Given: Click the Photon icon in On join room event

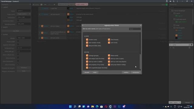Looking at the screenshot, I should coord(42,38).
